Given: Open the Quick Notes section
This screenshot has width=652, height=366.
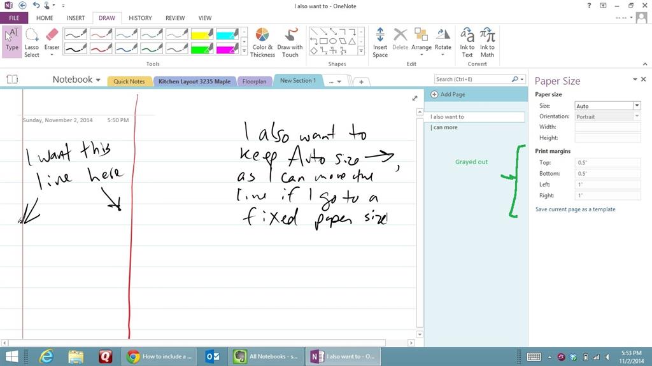Looking at the screenshot, I should pos(129,81).
